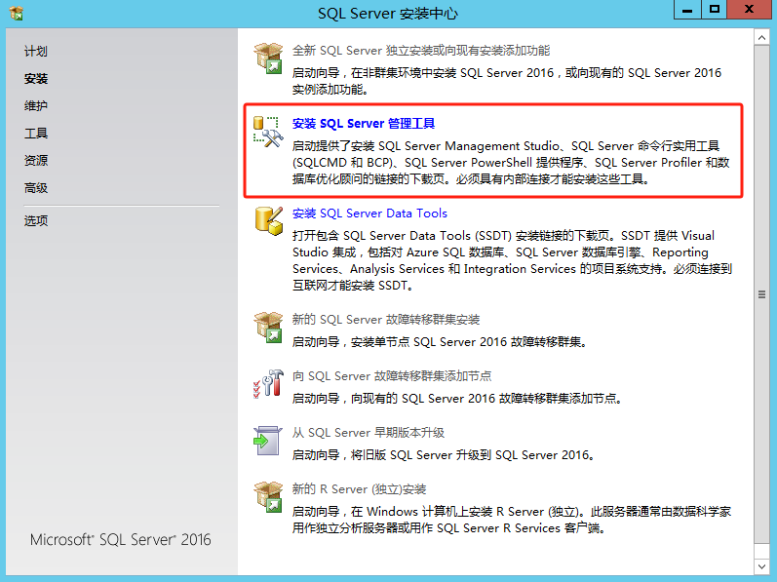Click the scrollbar up arrow
The height and width of the screenshot is (582, 777).
[x=761, y=38]
